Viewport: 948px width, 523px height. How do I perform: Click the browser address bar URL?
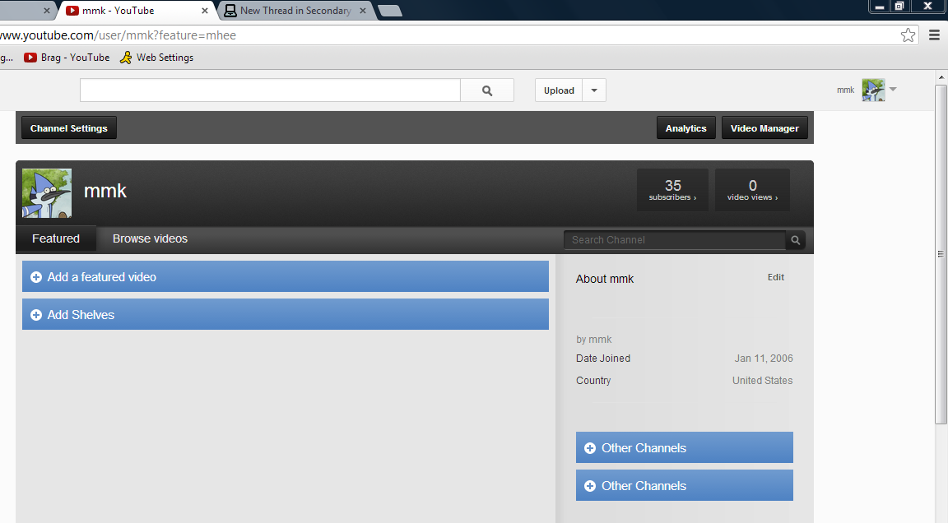coord(118,35)
